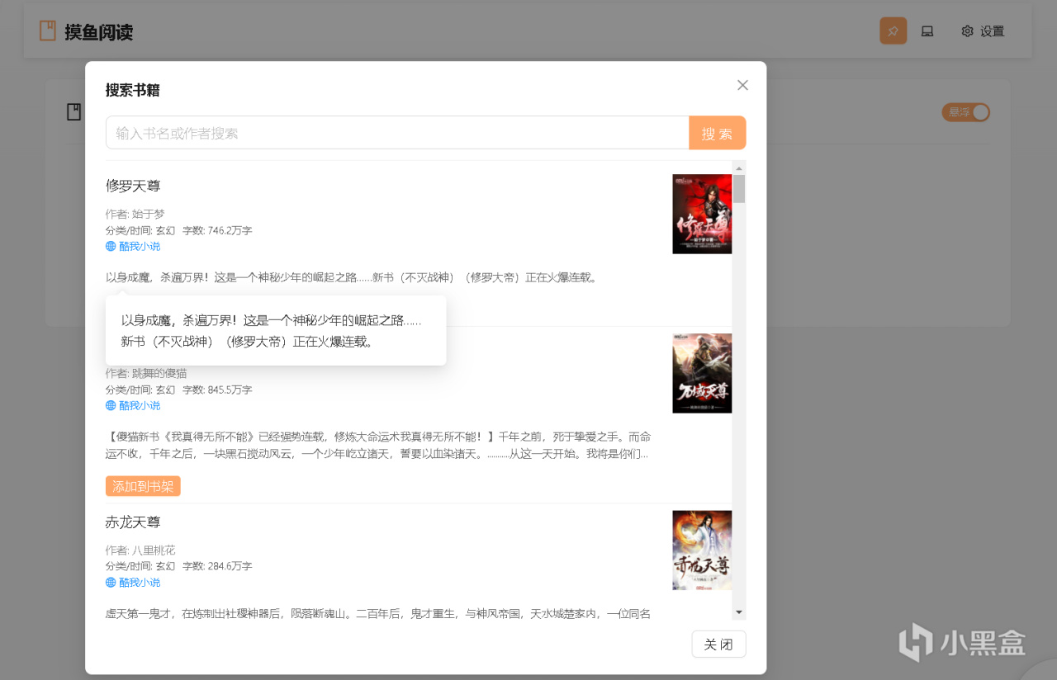Click the 虚天第一鬼才 description text
Viewport: 1057px width, 680px height.
378,613
